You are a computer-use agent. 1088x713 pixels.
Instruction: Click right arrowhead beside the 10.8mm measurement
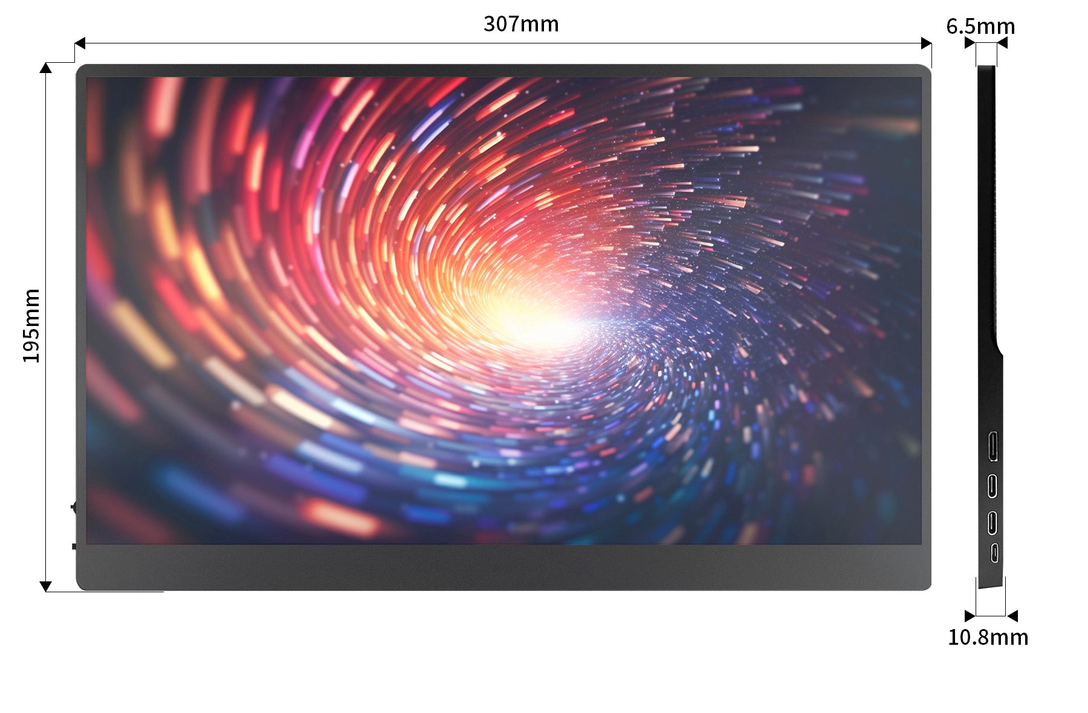tap(1012, 616)
